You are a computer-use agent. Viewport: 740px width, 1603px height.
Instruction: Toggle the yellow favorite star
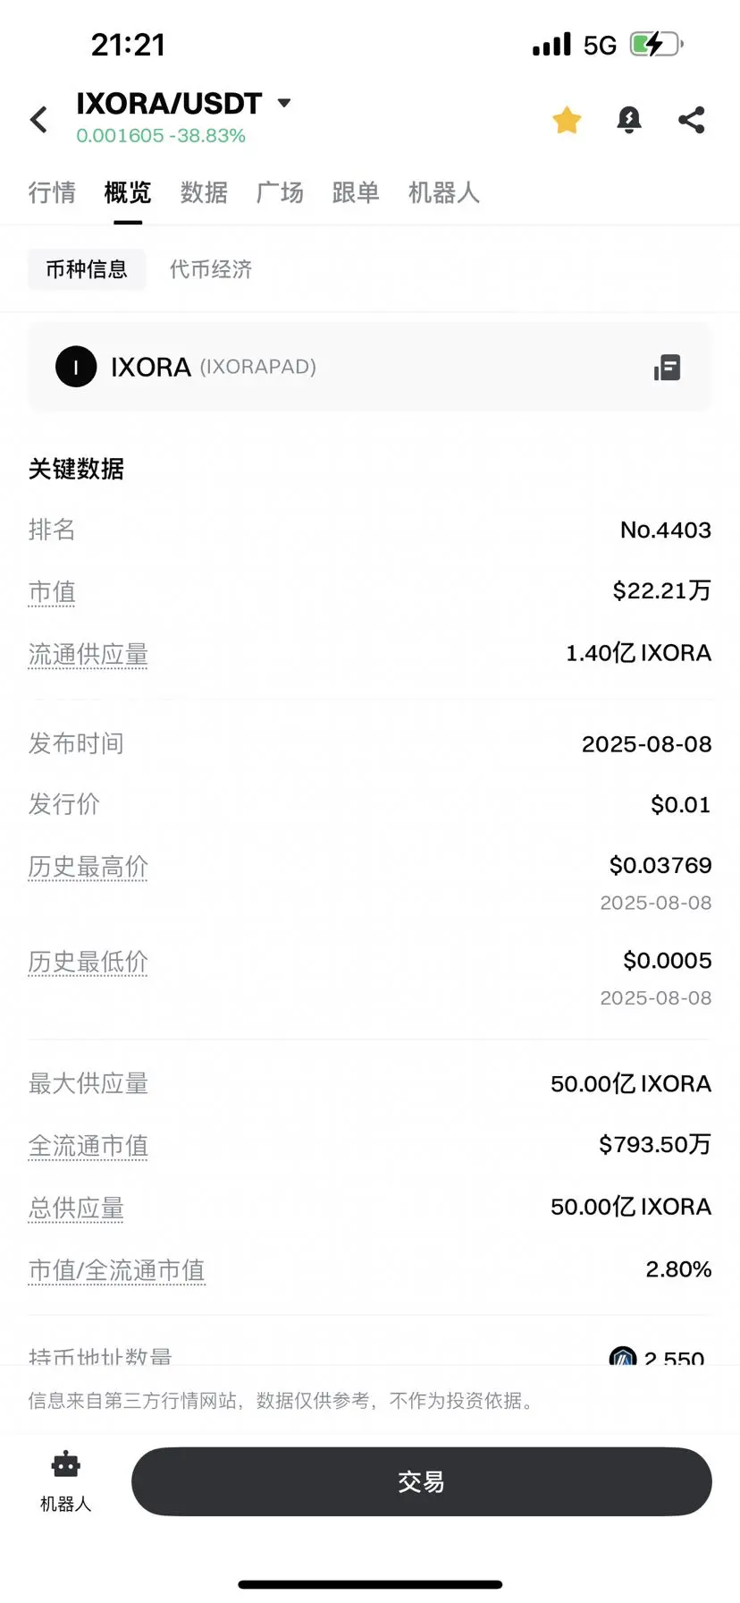click(567, 120)
